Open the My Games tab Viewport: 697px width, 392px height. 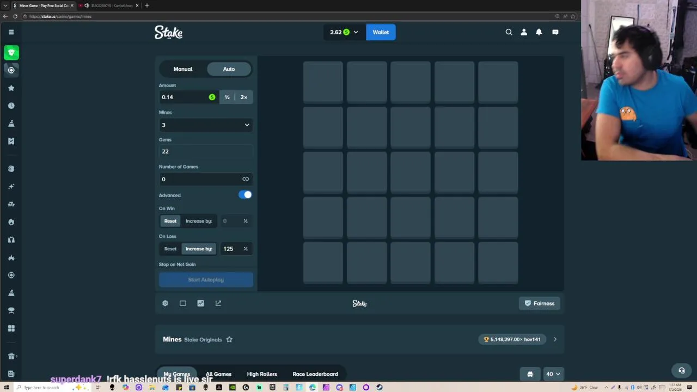coord(177,374)
